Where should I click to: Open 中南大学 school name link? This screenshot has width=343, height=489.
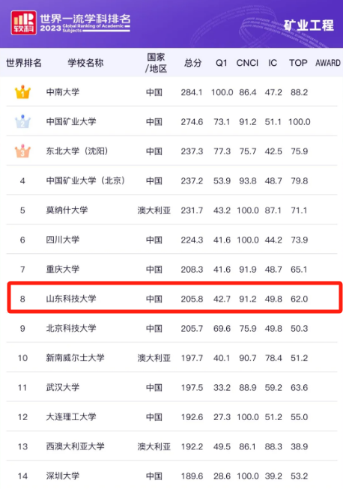tap(63, 92)
